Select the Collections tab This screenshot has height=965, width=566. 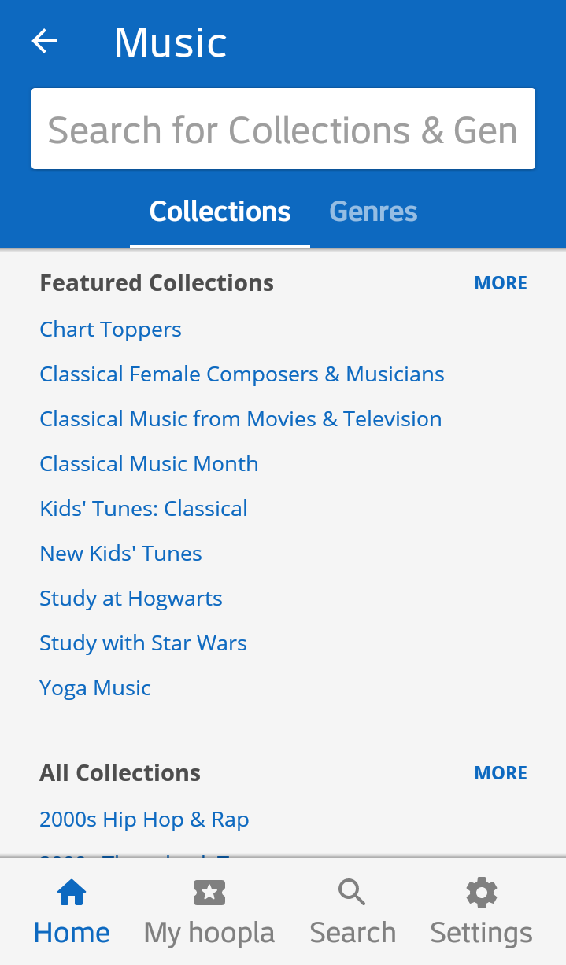pos(220,212)
